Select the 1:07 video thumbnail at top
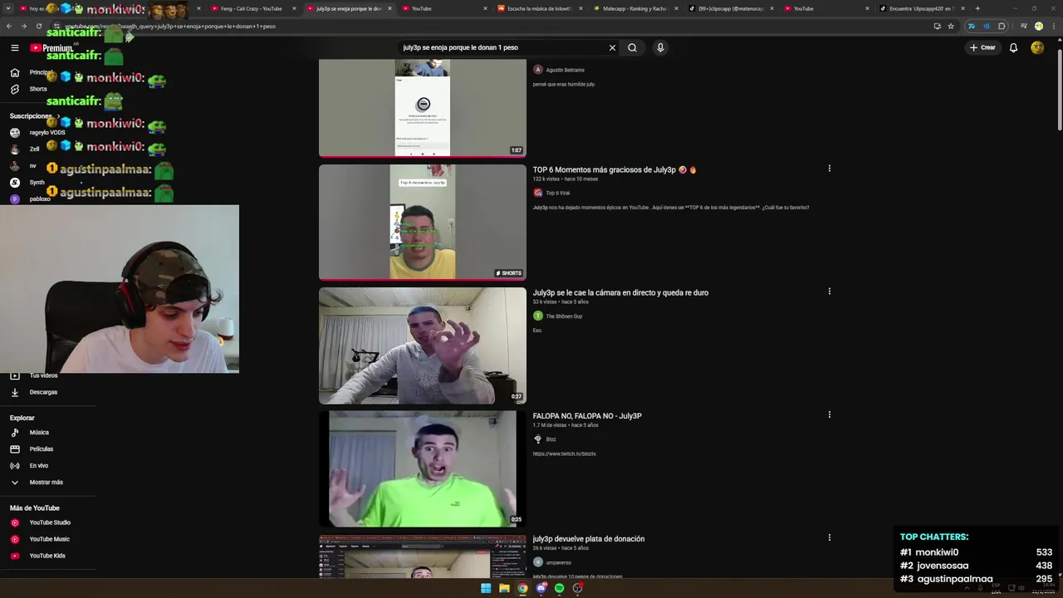 click(423, 108)
